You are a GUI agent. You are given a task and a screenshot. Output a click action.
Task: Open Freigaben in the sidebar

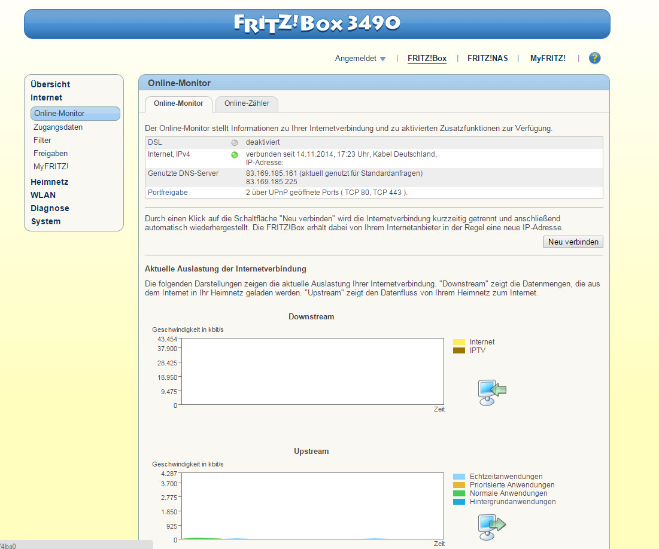(x=50, y=153)
